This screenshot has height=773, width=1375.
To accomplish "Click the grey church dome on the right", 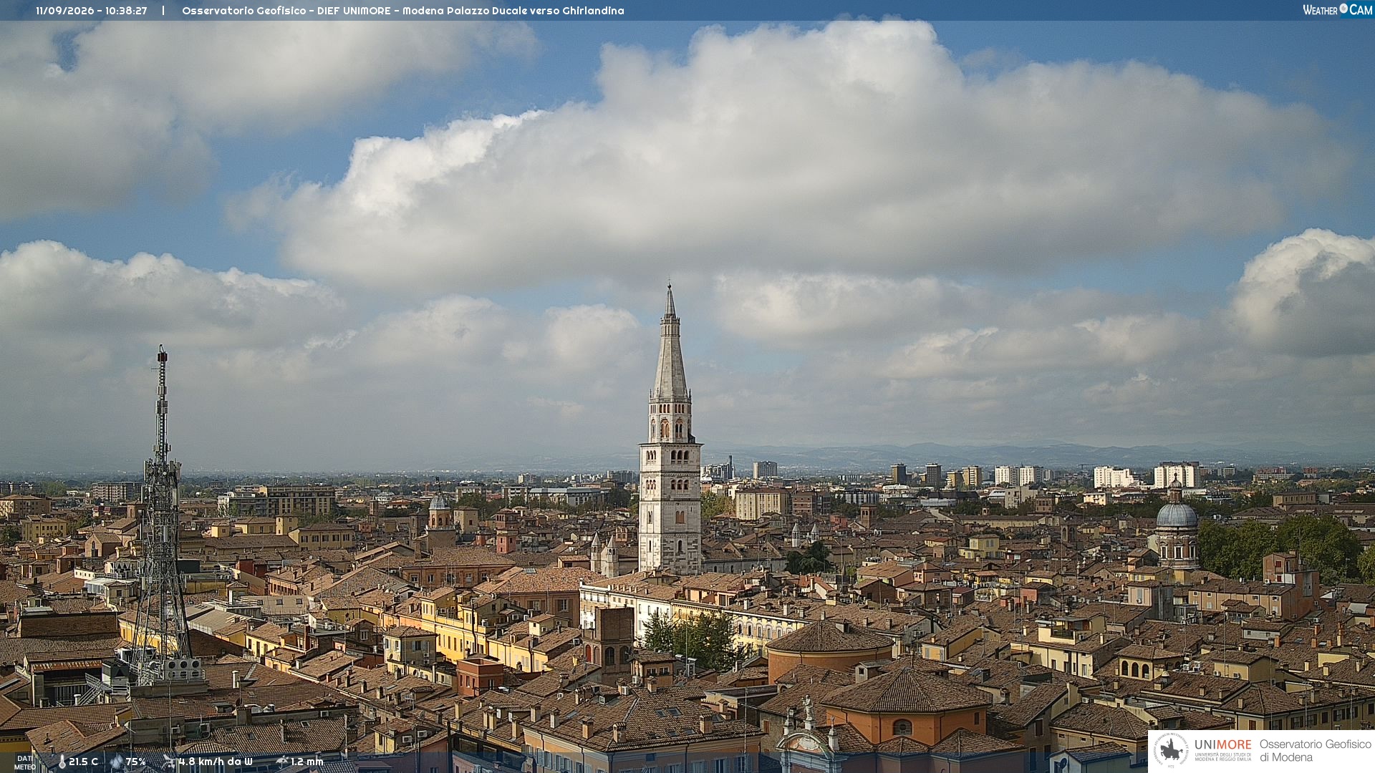I will point(1177,515).
